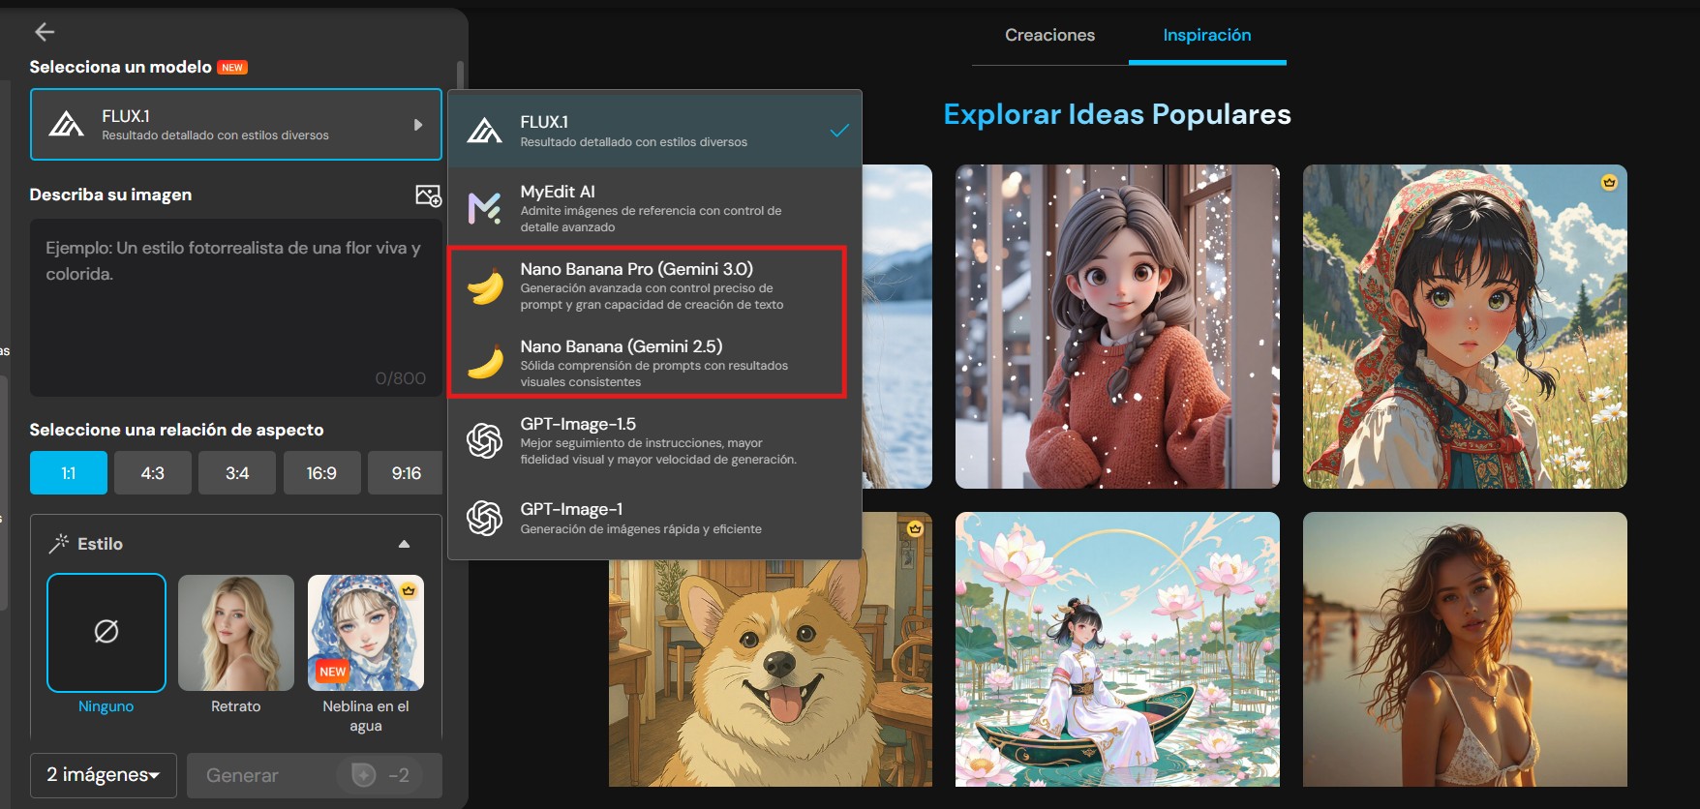Select the 1:1 aspect ratio
This screenshot has height=809, width=1700.
(69, 473)
